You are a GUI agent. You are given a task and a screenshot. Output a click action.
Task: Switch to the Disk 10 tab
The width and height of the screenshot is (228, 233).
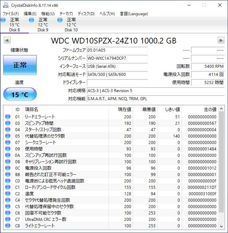click(x=71, y=25)
